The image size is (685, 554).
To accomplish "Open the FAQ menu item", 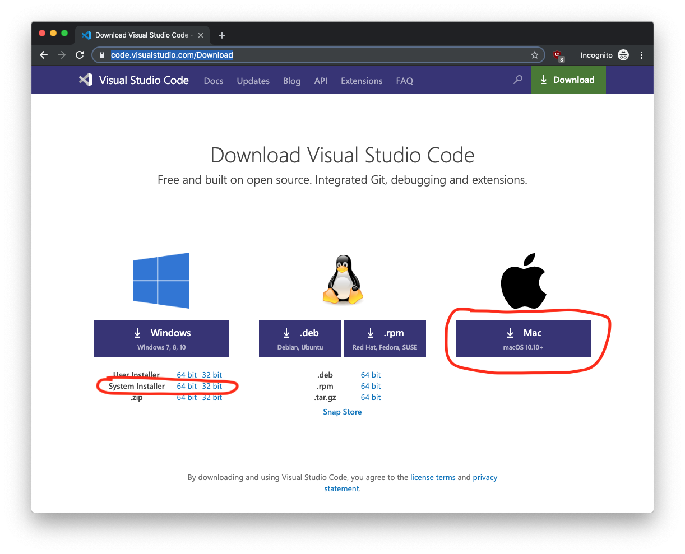I will pos(404,81).
